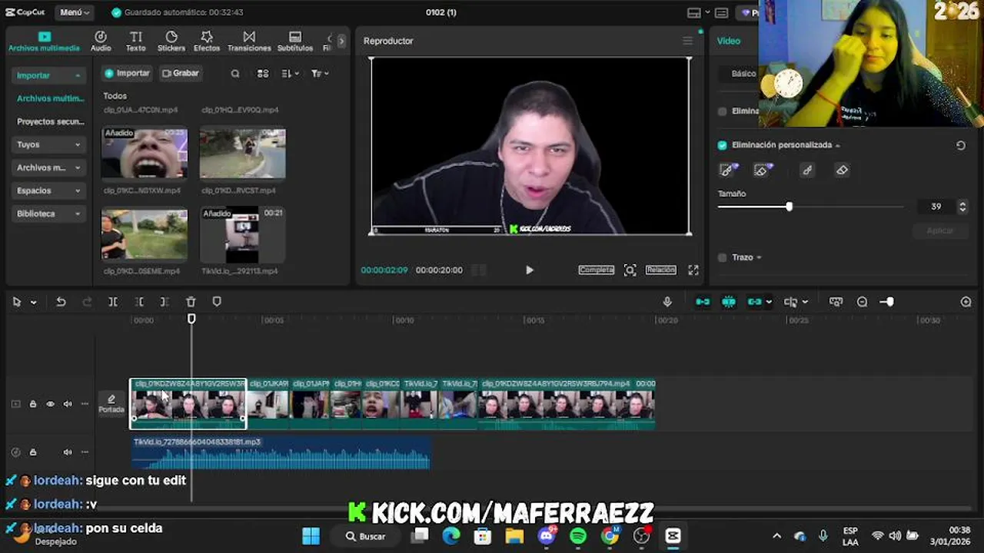The image size is (984, 553).
Task: Open the Portada cover editor
Action: tap(111, 404)
